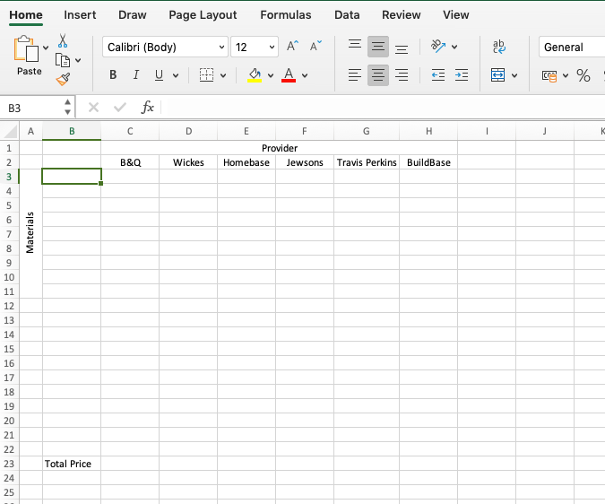Toggle Bold formatting
Image resolution: width=605 pixels, height=504 pixels.
click(x=113, y=74)
